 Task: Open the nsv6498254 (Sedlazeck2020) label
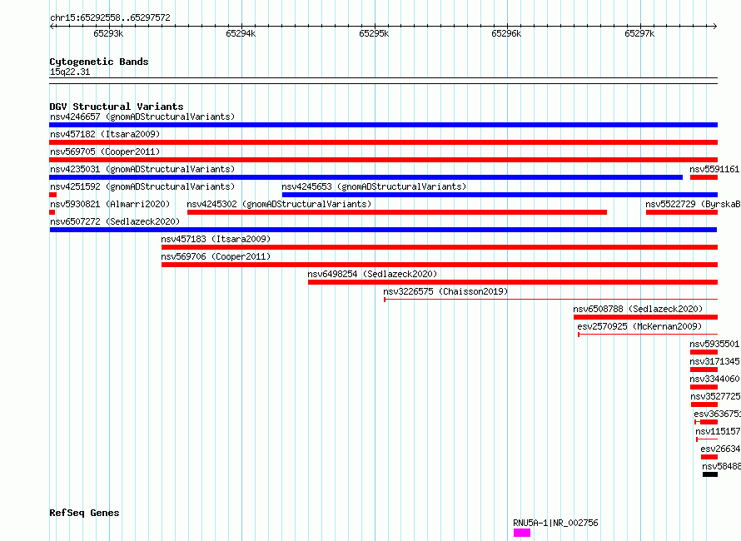[x=372, y=274]
